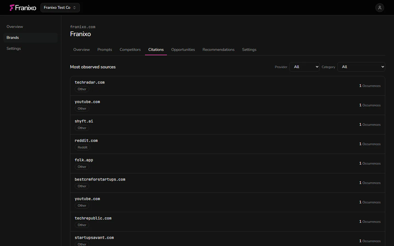This screenshot has width=394, height=246.
Task: Click the Reddit category tag
Action: 82,147
